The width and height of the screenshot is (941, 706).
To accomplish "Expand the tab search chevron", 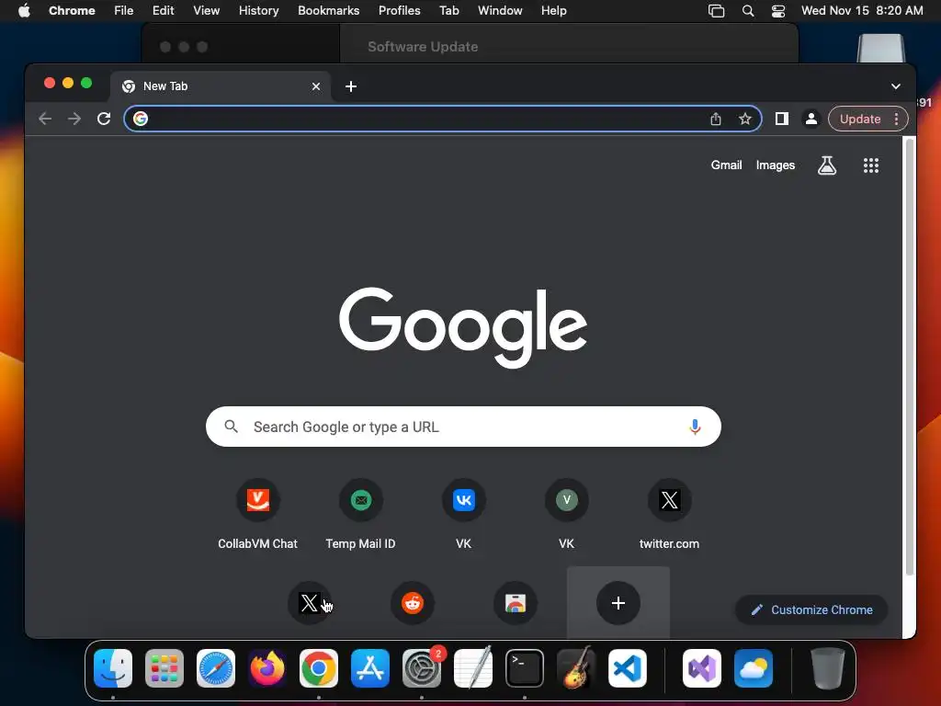I will pos(895,86).
